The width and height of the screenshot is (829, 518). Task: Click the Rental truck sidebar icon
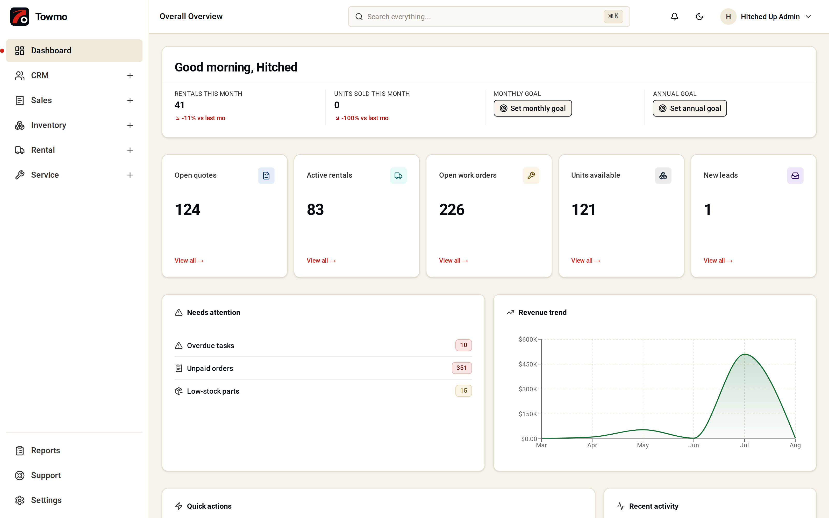tap(19, 150)
